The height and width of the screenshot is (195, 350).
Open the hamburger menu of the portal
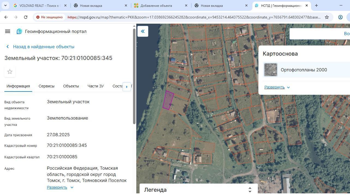8,31
